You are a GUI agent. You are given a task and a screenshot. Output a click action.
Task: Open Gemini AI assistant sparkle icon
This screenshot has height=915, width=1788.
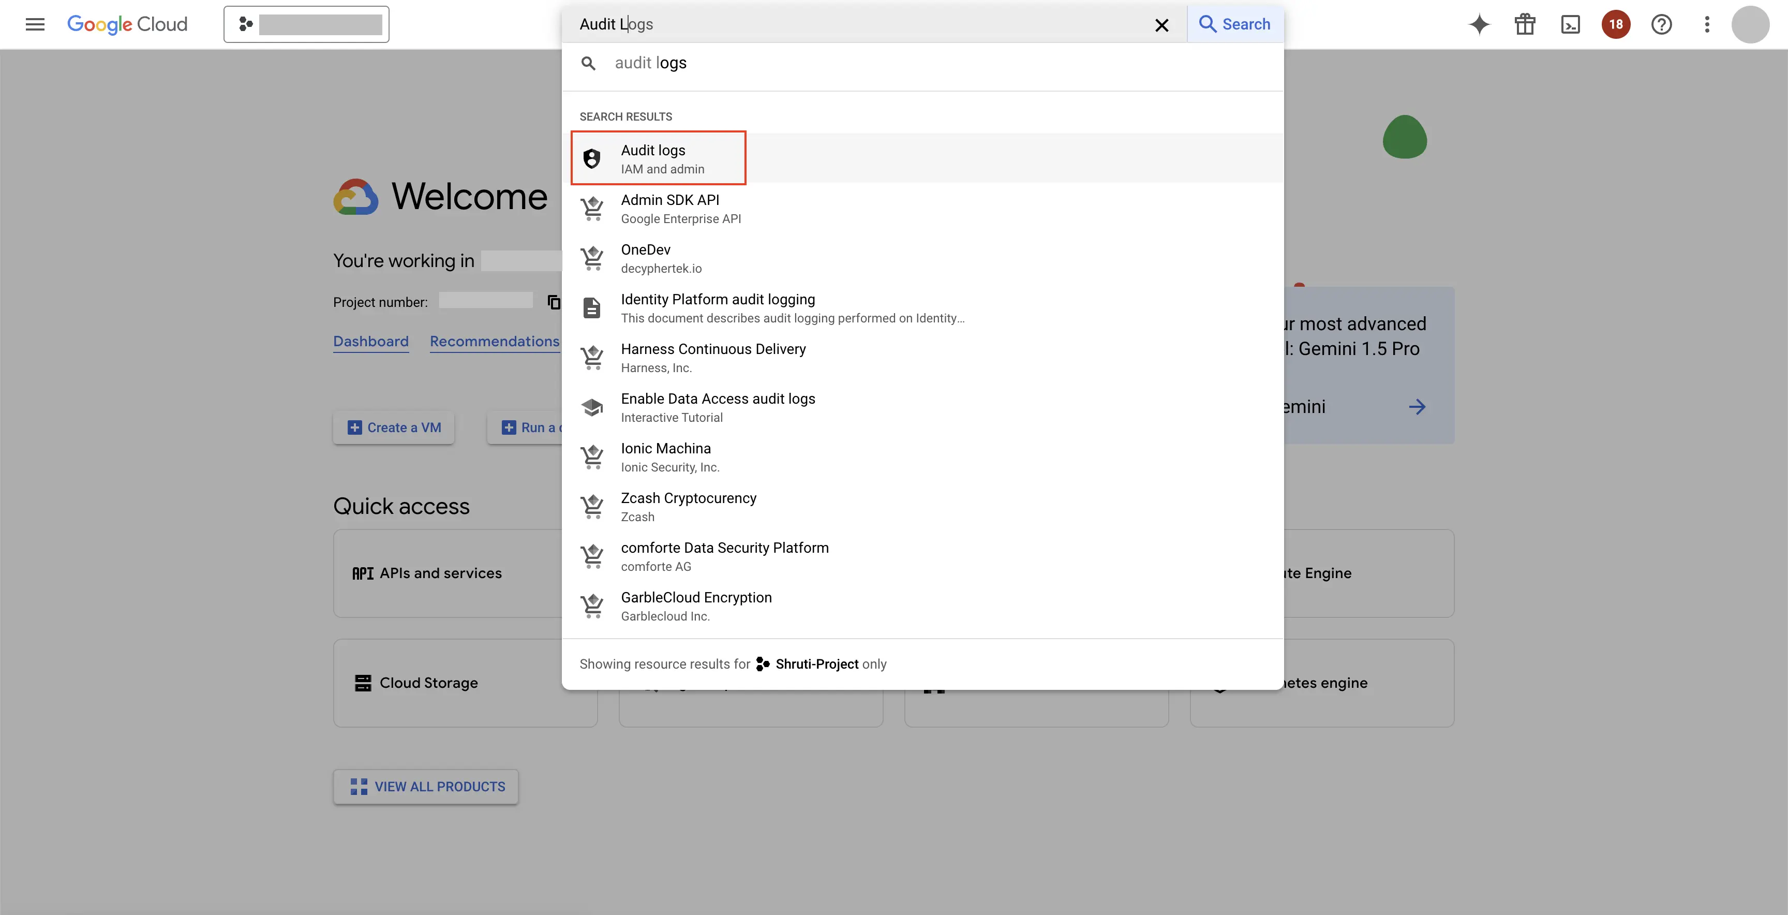click(x=1479, y=24)
